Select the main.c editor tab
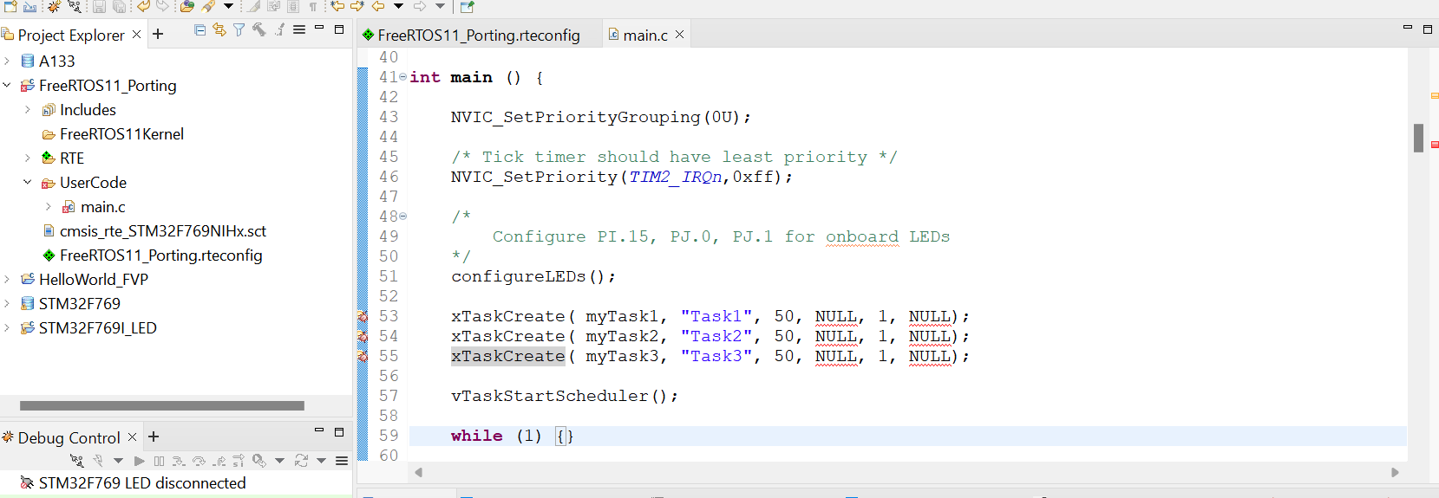Image resolution: width=1439 pixels, height=498 pixels. click(x=644, y=36)
